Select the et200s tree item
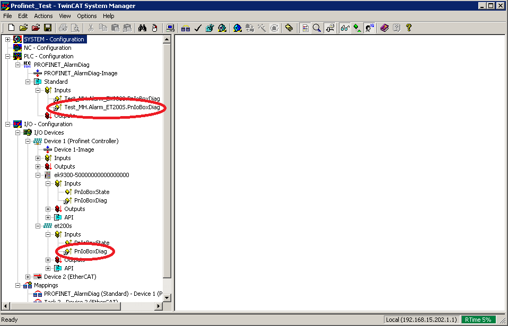Screen dimensions: 508x326 [63, 226]
